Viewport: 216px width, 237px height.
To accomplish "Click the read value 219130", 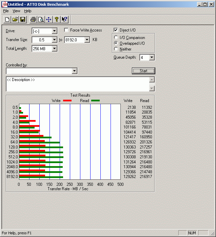I will click(x=146, y=157).
